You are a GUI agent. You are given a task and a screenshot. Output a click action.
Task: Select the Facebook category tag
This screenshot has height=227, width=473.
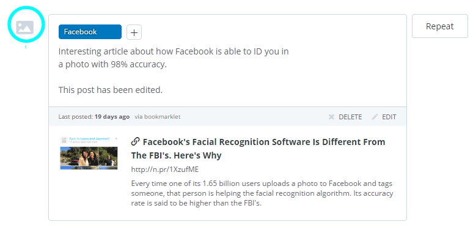(x=90, y=32)
